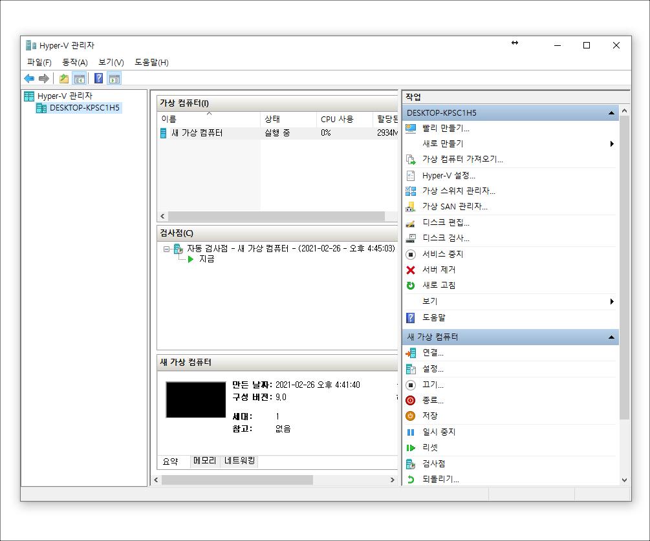Click the center pane bottom horizontal scrollbar
Screen dimensions: 650x541
(x=237, y=480)
